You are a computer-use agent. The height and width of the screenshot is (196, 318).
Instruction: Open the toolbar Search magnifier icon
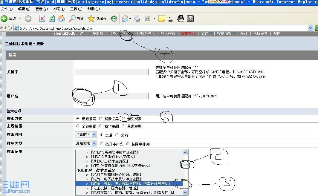[x=72, y=19]
